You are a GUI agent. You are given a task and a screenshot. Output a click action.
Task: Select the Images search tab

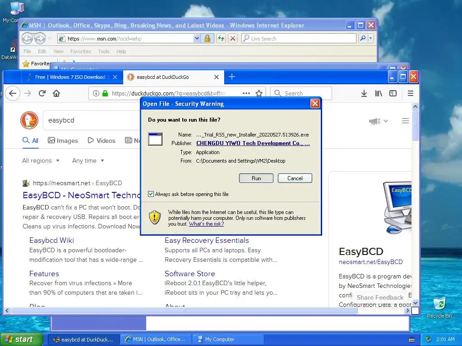click(x=63, y=141)
